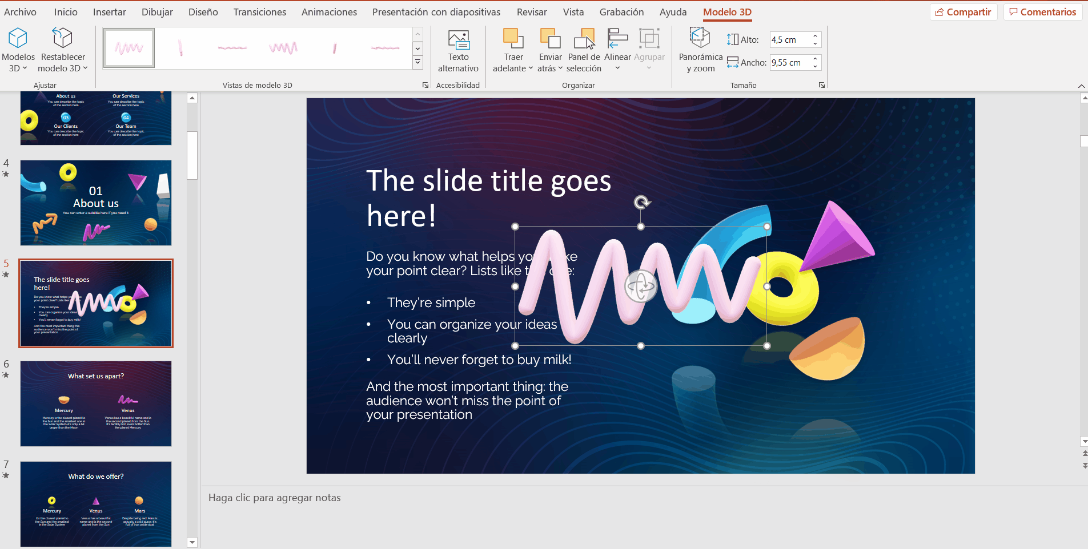Click scroll down arrow in slide panel
The height and width of the screenshot is (549, 1088).
(x=192, y=543)
